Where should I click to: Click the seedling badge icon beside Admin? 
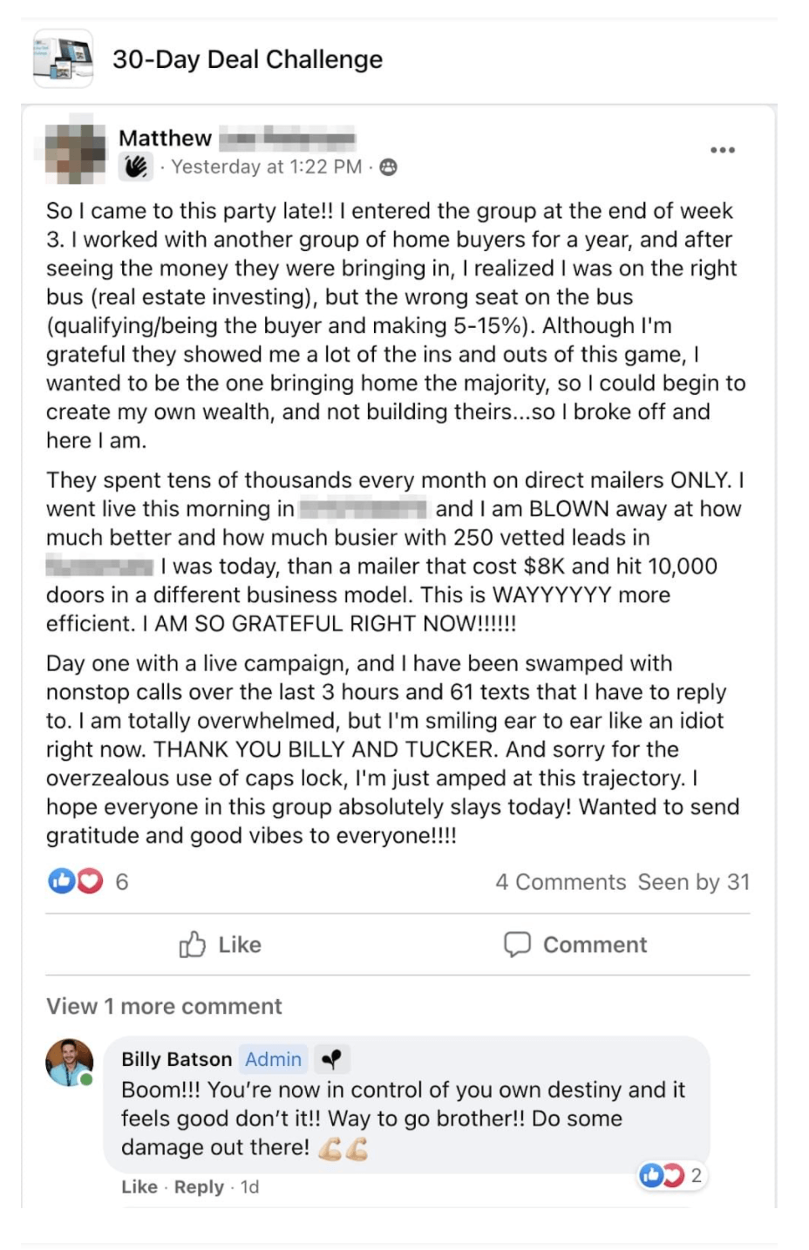331,1059
